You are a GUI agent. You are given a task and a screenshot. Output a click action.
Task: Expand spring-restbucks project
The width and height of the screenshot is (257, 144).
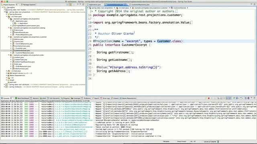(4, 87)
